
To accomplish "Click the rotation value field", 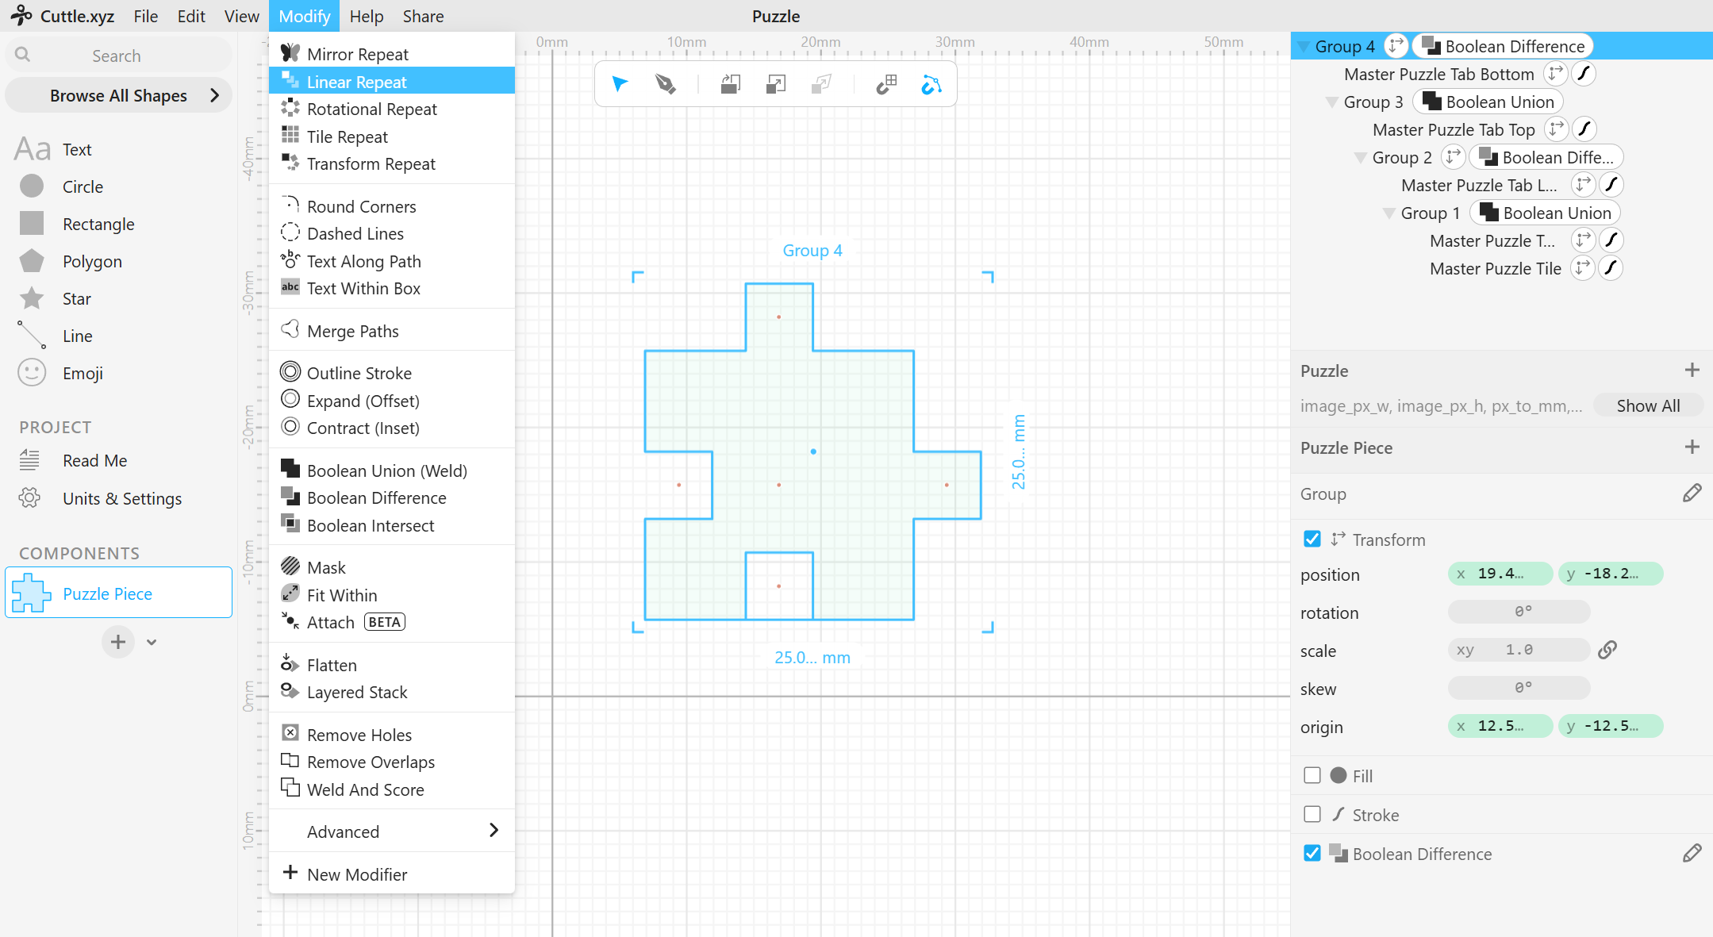I will [1519, 612].
